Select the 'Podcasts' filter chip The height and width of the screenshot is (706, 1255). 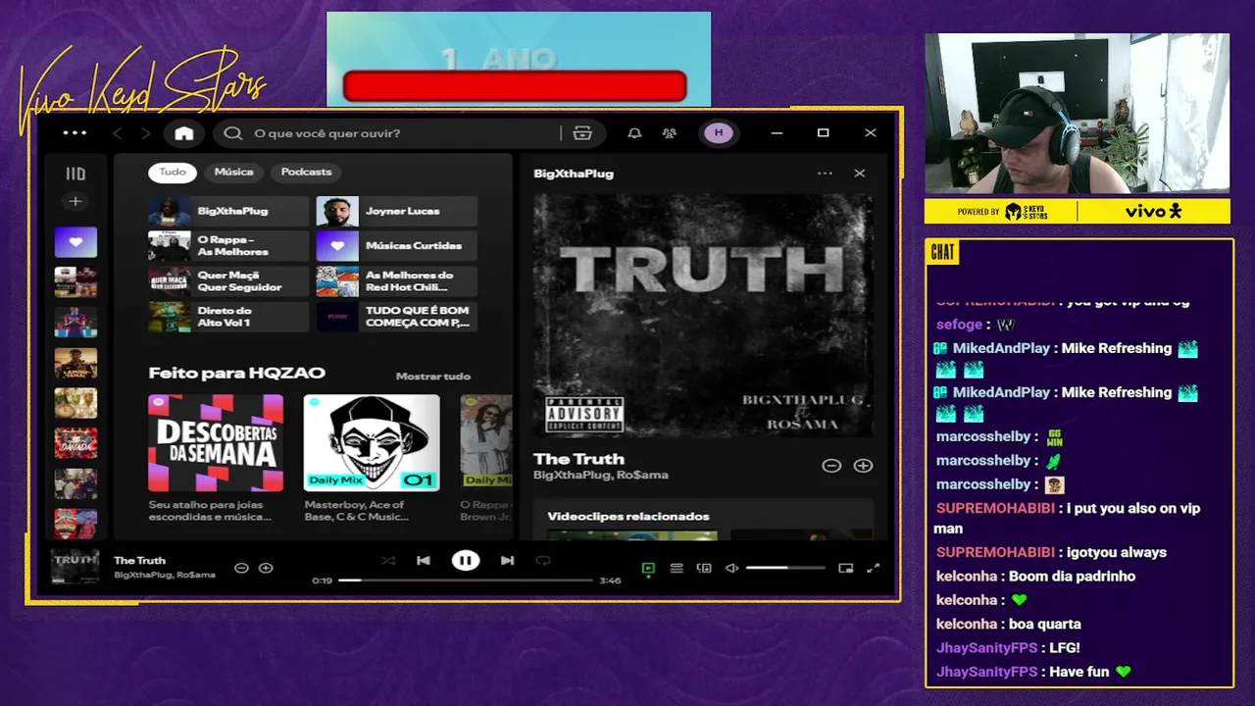point(306,172)
